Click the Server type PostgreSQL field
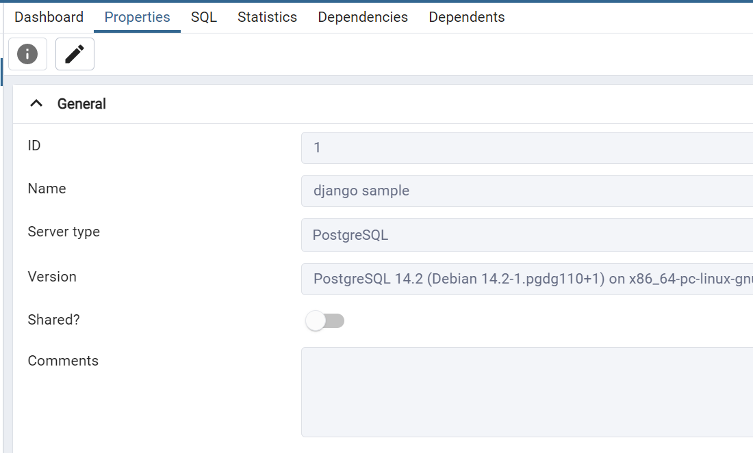 [x=527, y=235]
